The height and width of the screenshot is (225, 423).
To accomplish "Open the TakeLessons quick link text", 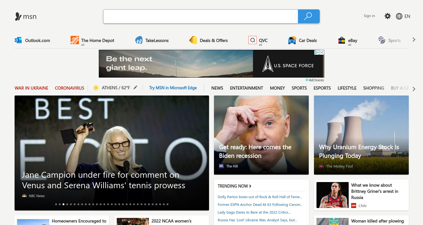I will click(x=157, y=40).
